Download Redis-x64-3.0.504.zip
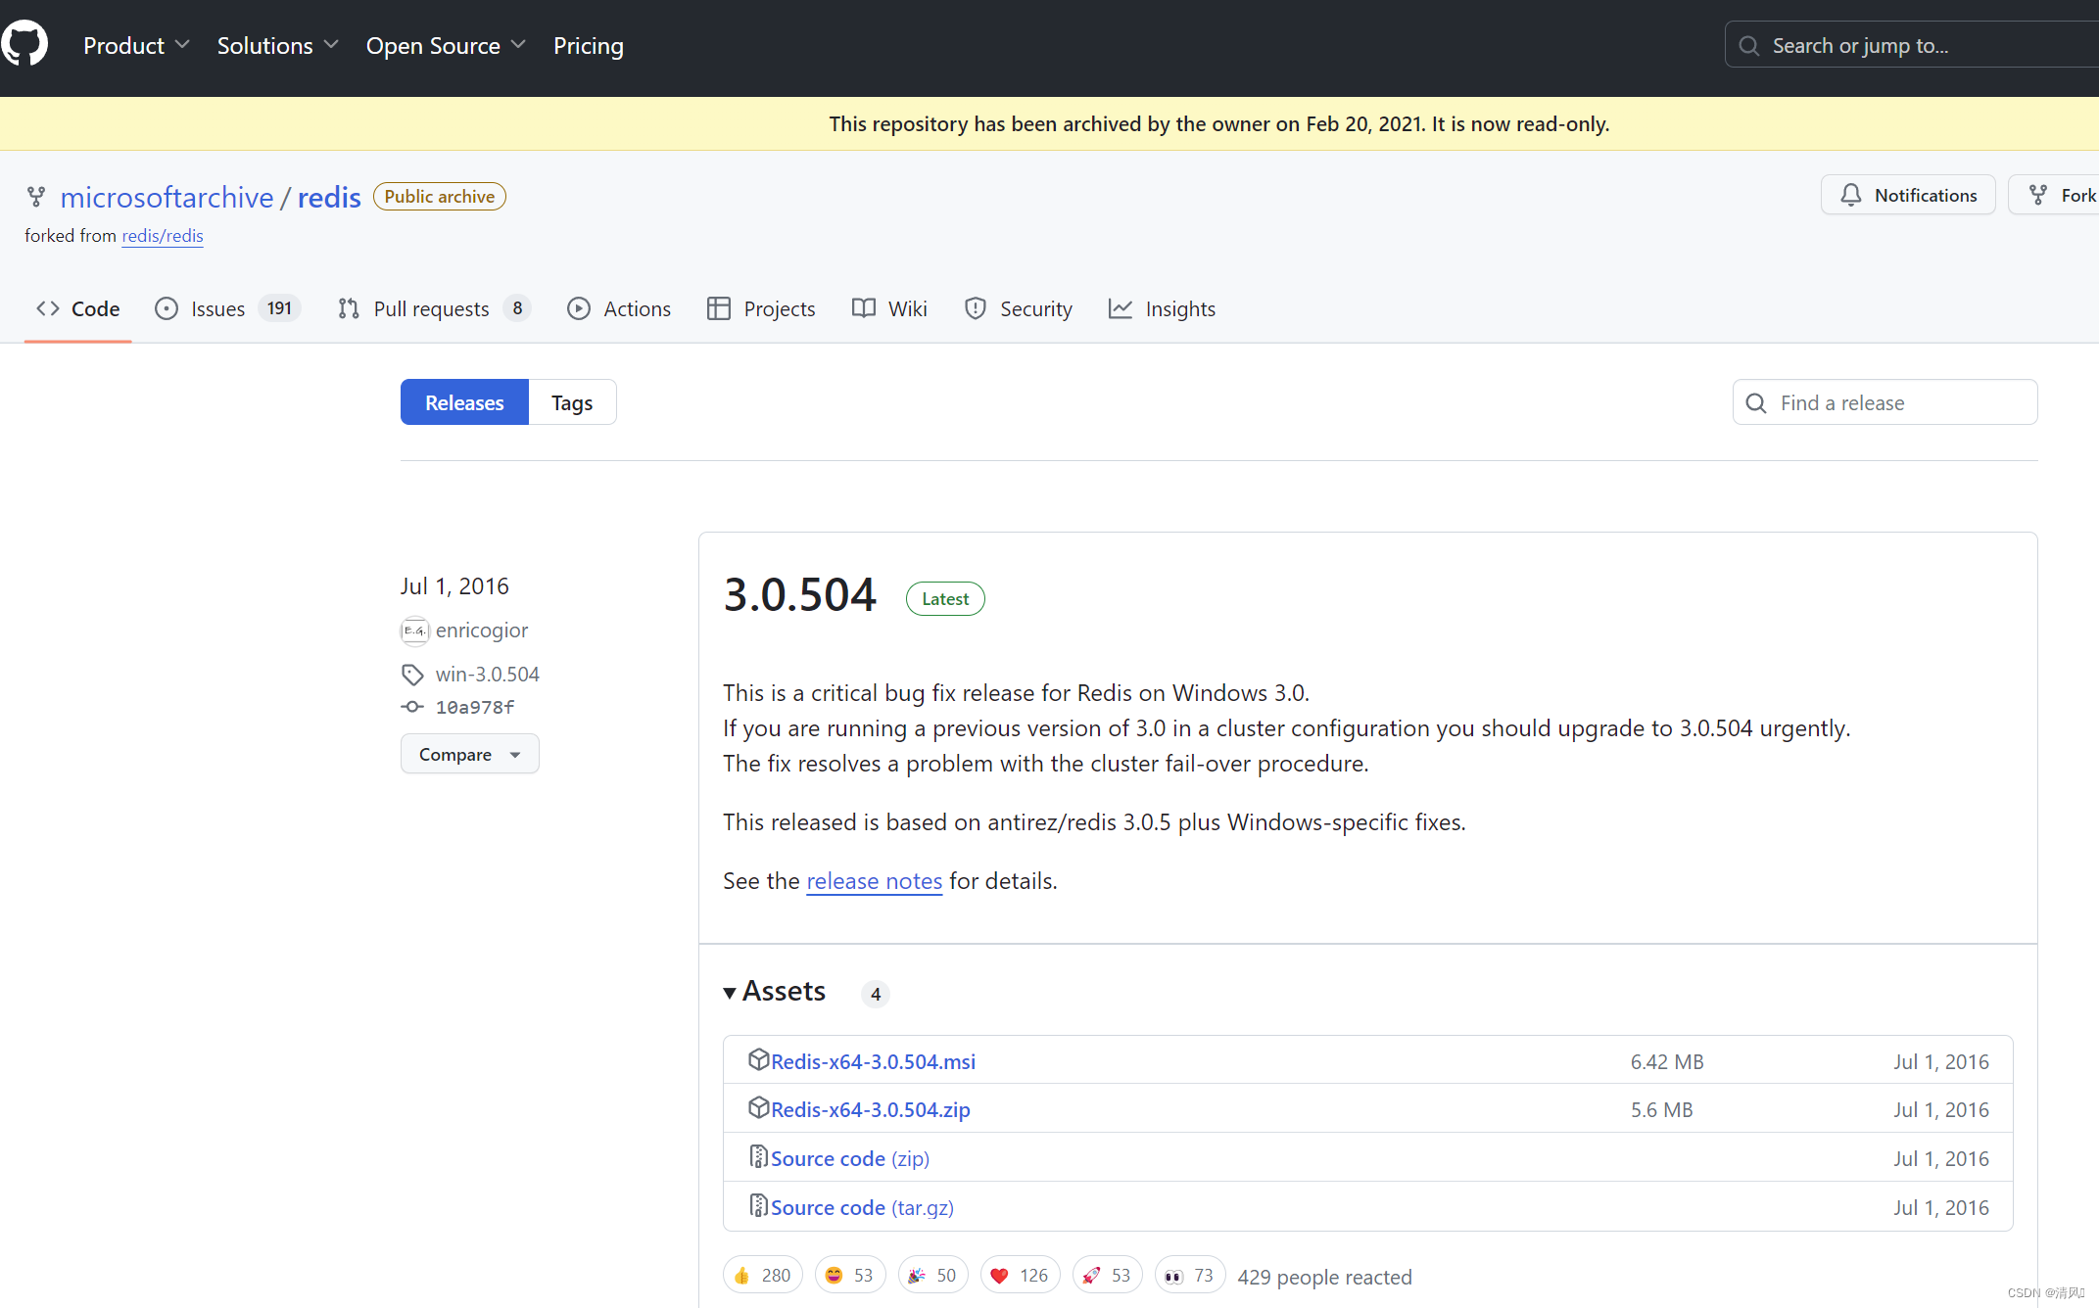Viewport: 2099px width, 1308px height. pyautogui.click(x=870, y=1109)
